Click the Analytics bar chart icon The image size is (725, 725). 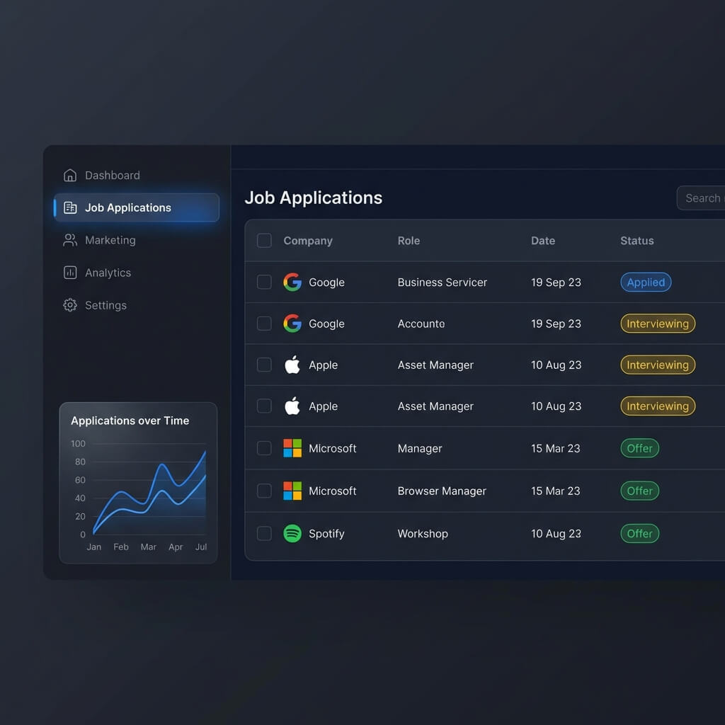pyautogui.click(x=69, y=273)
